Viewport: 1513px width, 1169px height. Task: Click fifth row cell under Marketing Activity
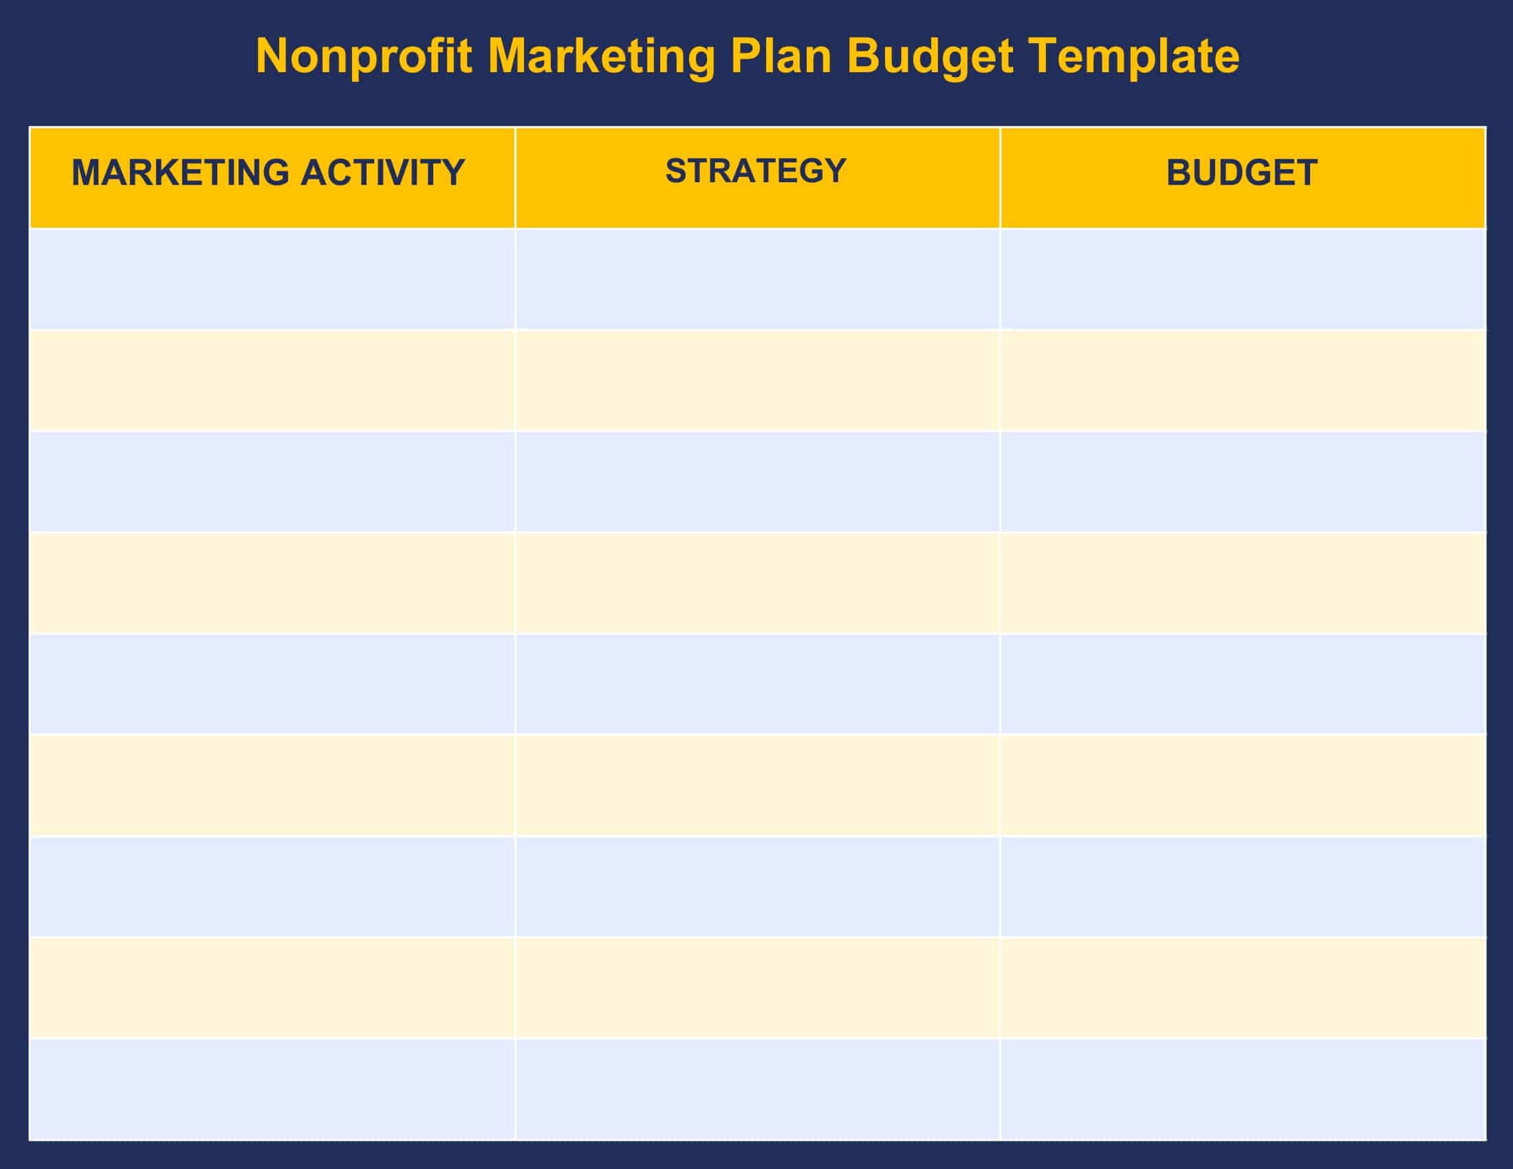click(x=272, y=684)
